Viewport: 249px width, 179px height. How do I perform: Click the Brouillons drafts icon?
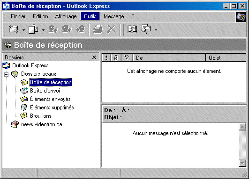tap(24, 116)
